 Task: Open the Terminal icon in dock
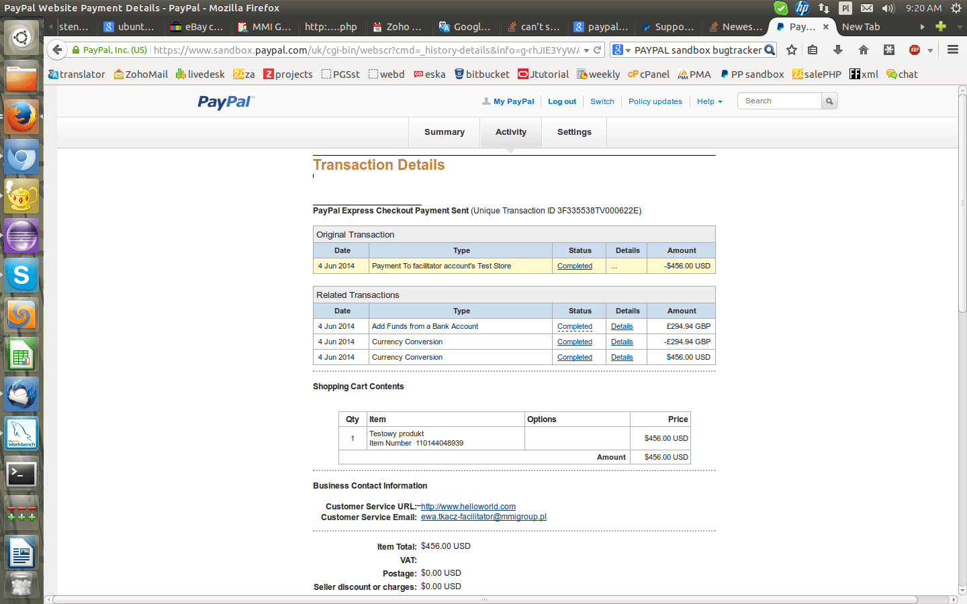point(21,474)
